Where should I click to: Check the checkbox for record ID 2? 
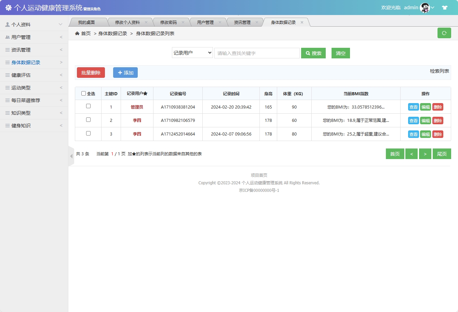tap(88, 120)
